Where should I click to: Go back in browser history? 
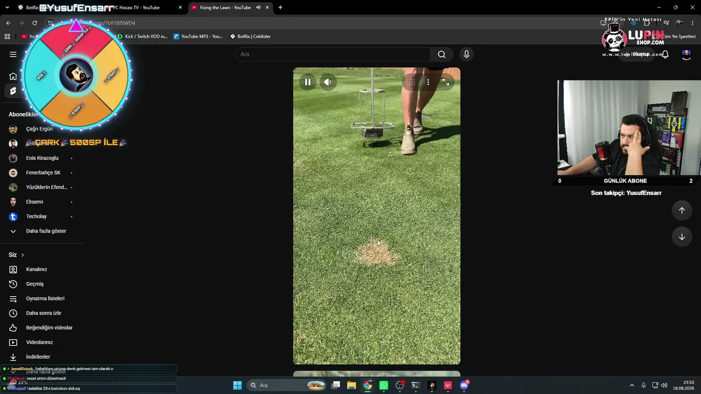(x=8, y=23)
